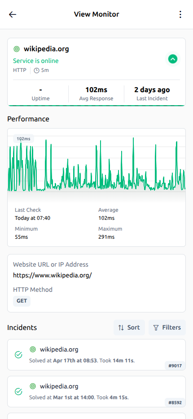Select the Minimum value 55ms
The width and height of the screenshot is (193, 419).
(x=22, y=237)
